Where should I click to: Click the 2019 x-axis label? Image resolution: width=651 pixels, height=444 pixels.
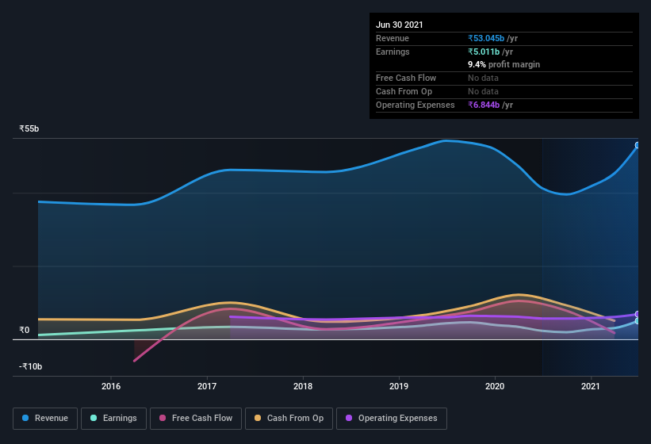(x=399, y=386)
